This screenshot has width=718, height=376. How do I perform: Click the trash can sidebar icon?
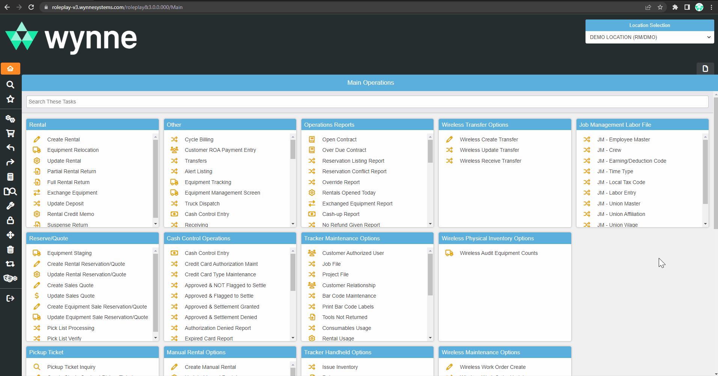click(x=11, y=249)
